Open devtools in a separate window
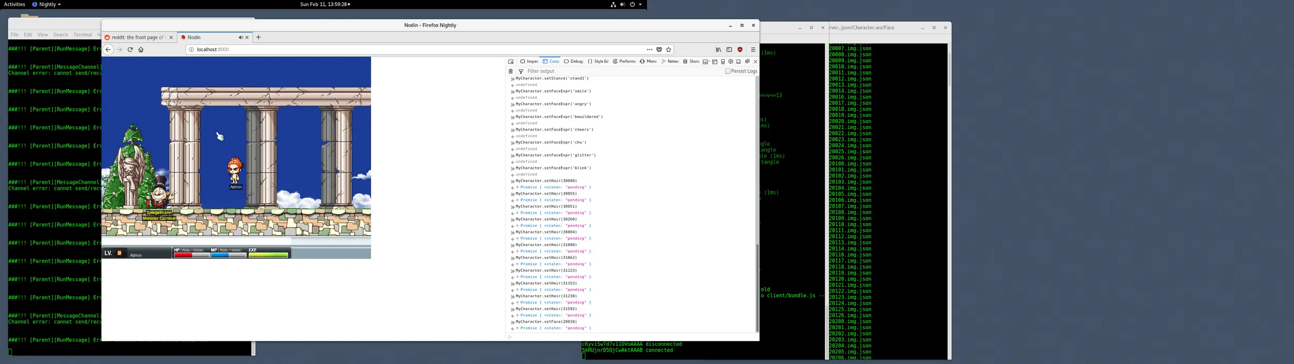 [747, 62]
